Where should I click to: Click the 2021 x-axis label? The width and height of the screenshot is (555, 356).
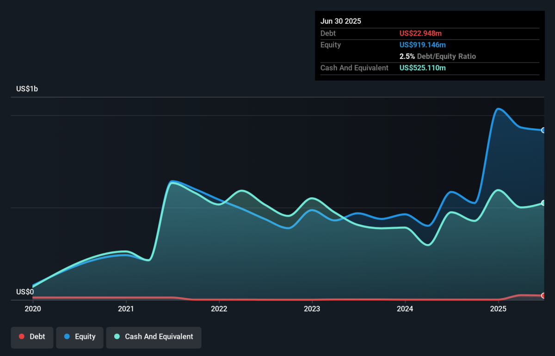[x=126, y=309]
